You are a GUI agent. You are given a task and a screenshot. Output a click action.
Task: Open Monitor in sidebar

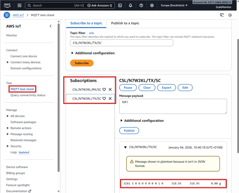[11, 35]
